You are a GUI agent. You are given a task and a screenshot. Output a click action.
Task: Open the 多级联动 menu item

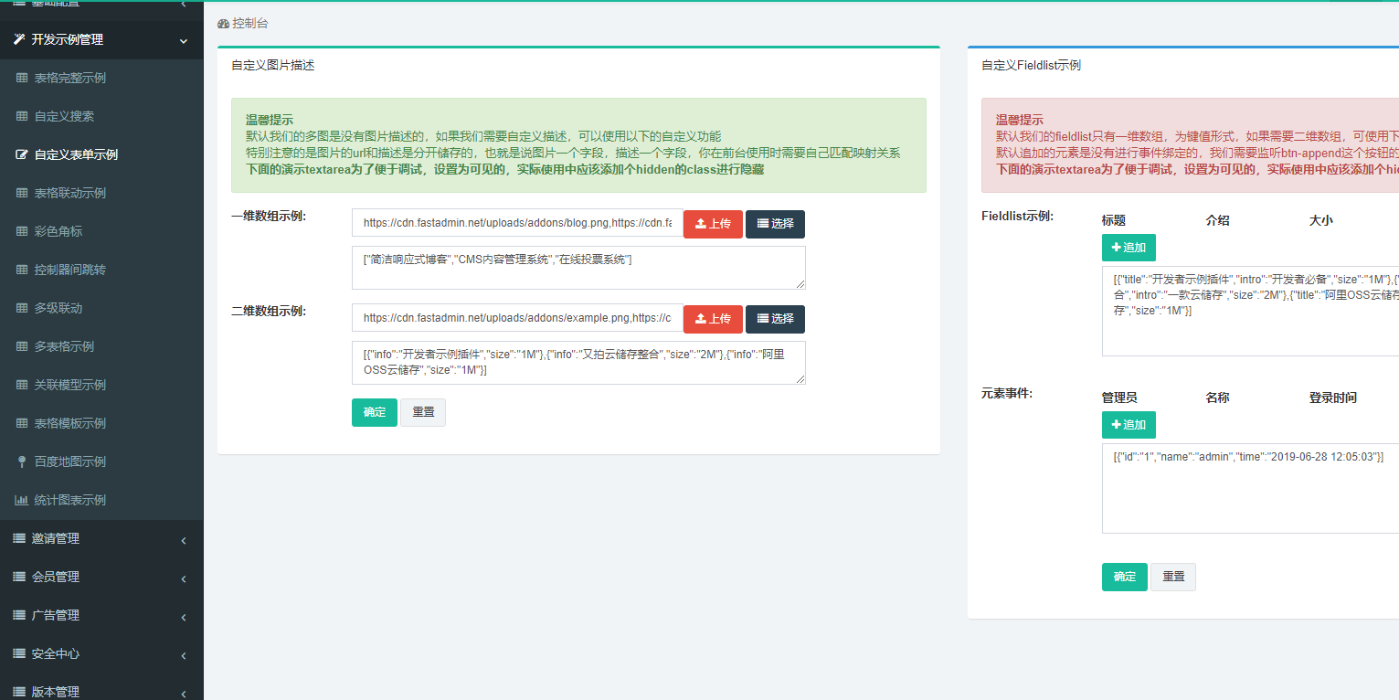pos(58,308)
